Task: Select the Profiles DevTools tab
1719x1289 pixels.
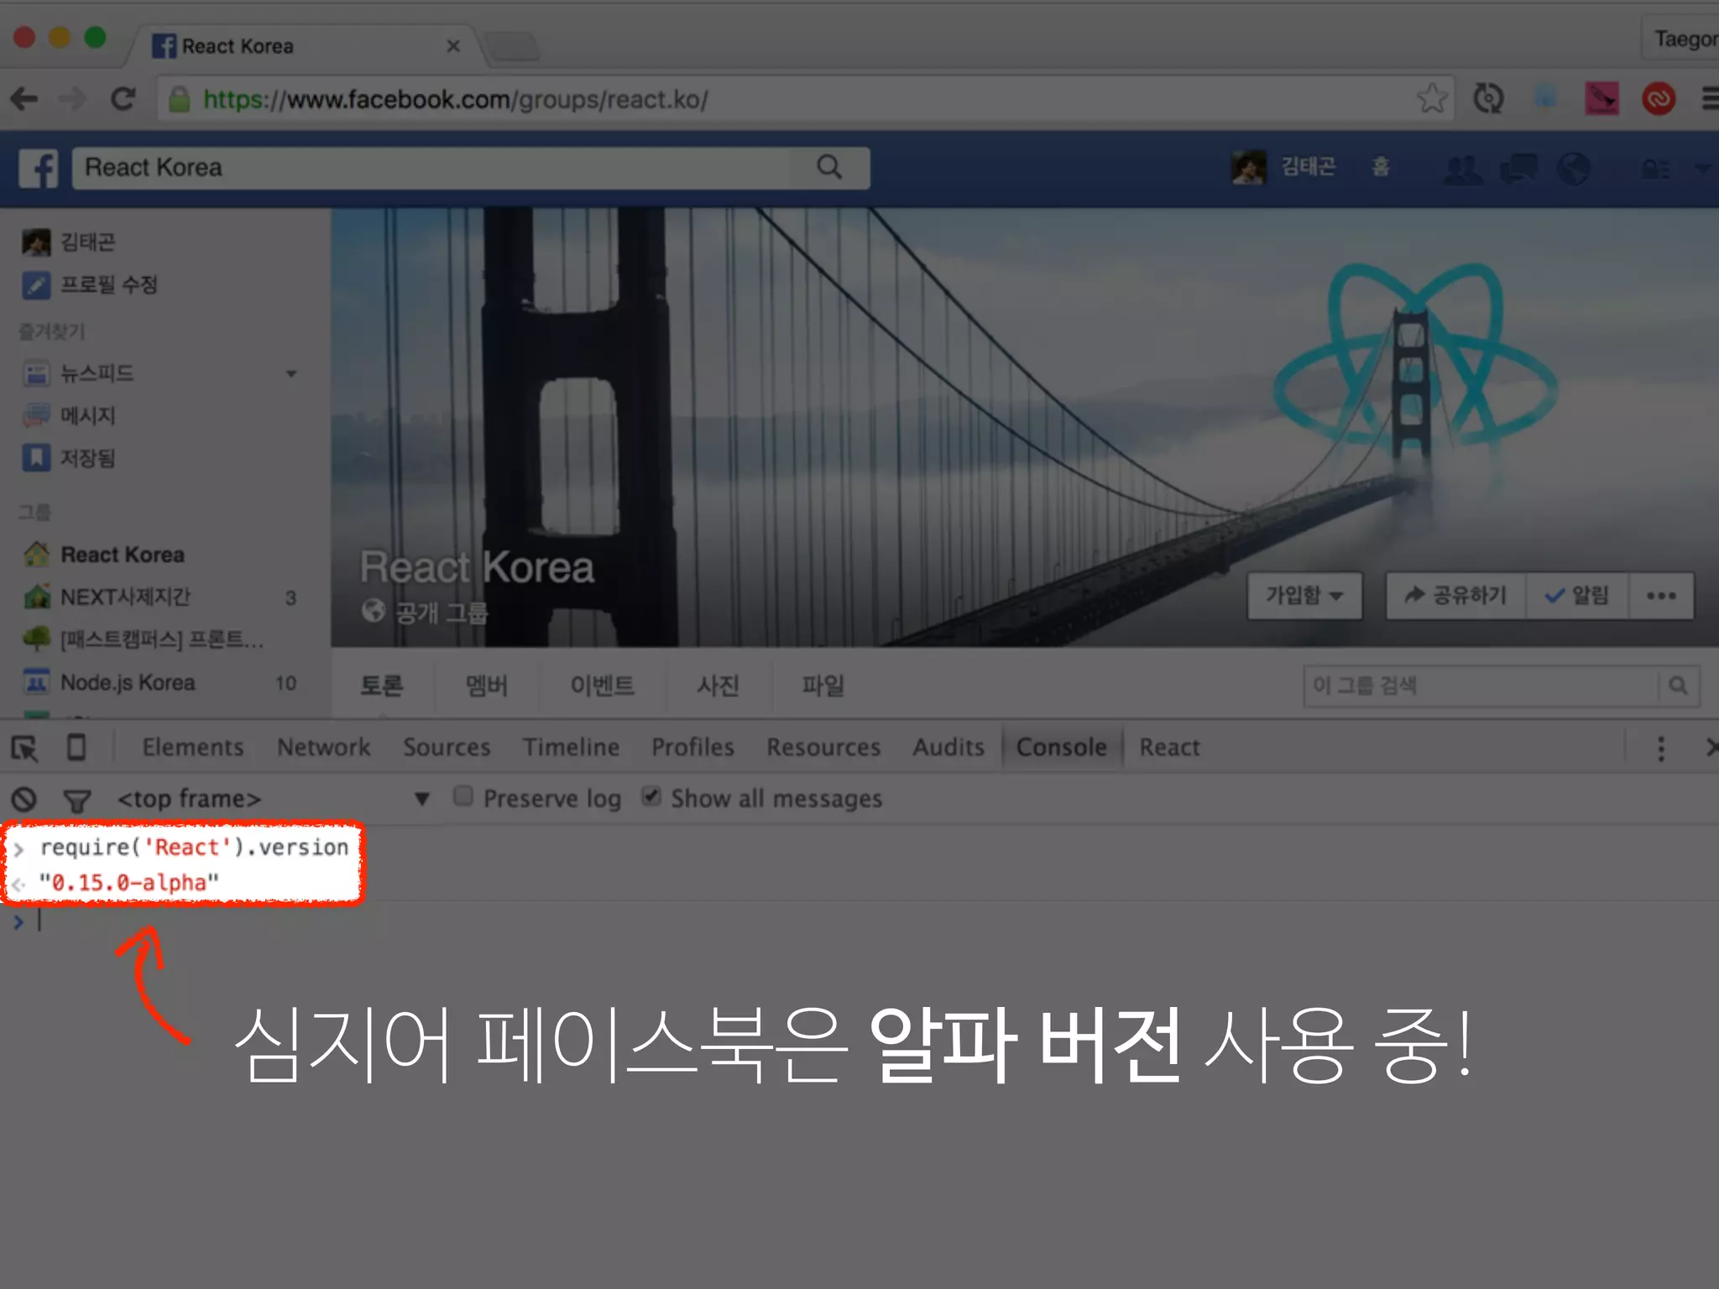Action: 693,747
